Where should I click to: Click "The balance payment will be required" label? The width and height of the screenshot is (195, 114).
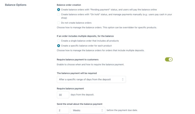pyautogui.click(x=77, y=73)
